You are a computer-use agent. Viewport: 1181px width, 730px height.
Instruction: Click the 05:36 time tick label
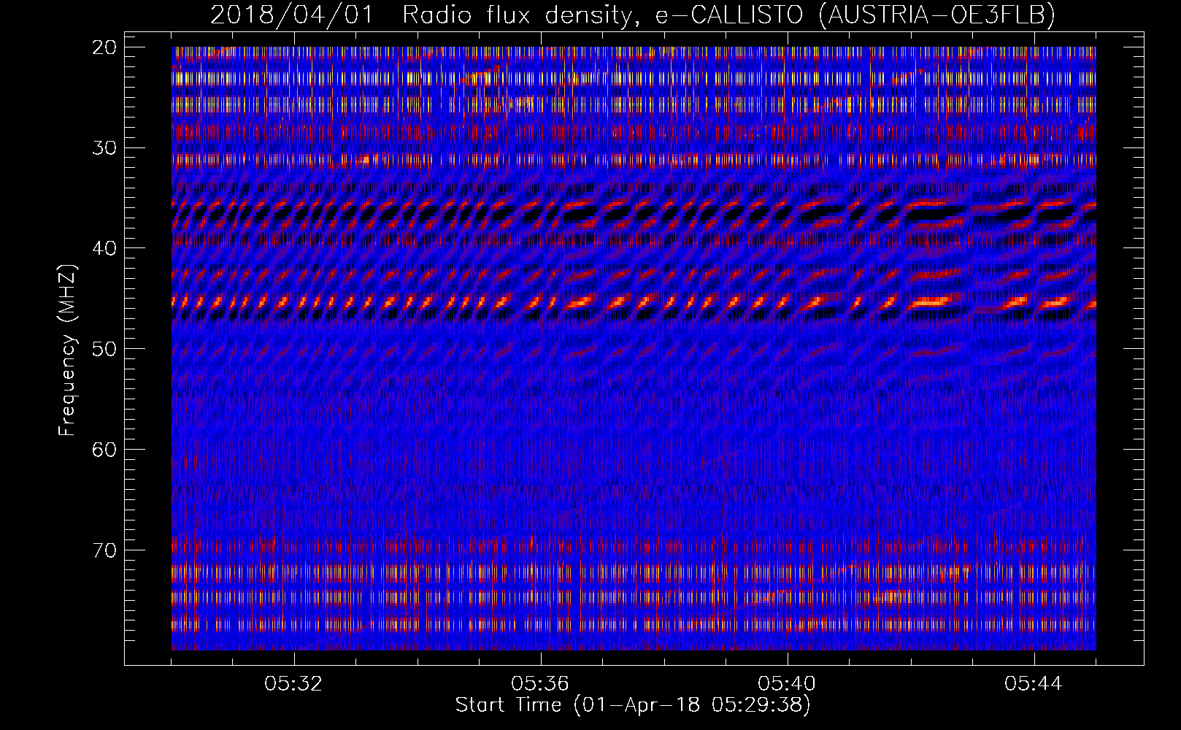coord(540,684)
